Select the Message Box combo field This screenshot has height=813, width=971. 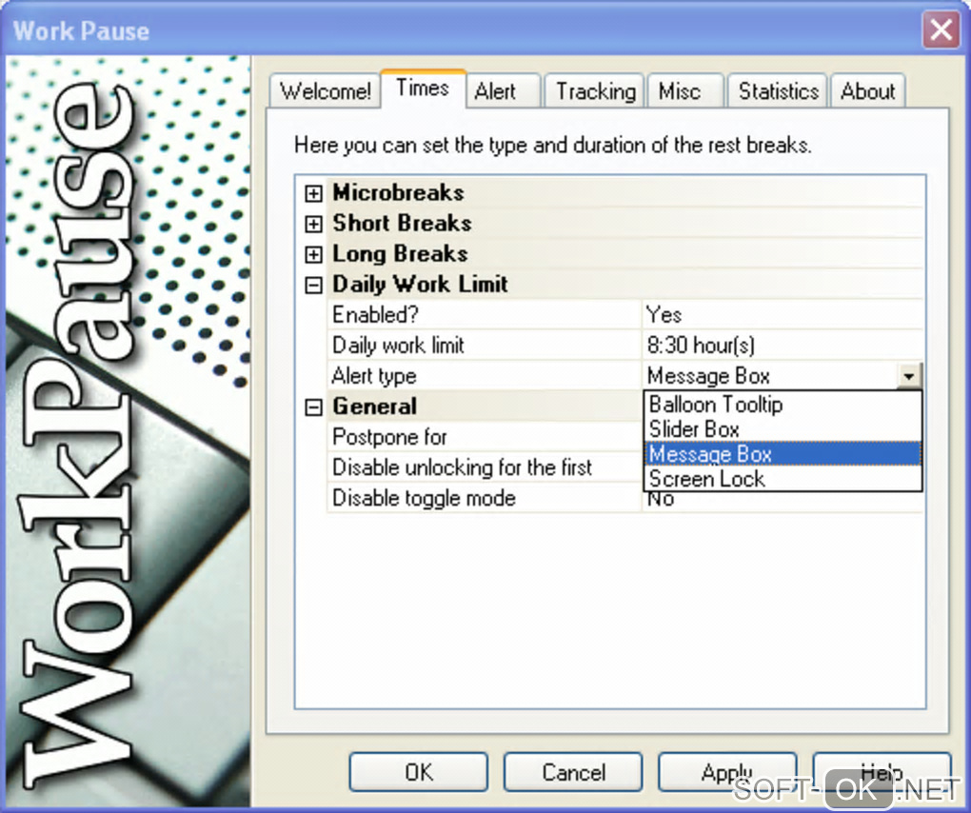pos(770,376)
